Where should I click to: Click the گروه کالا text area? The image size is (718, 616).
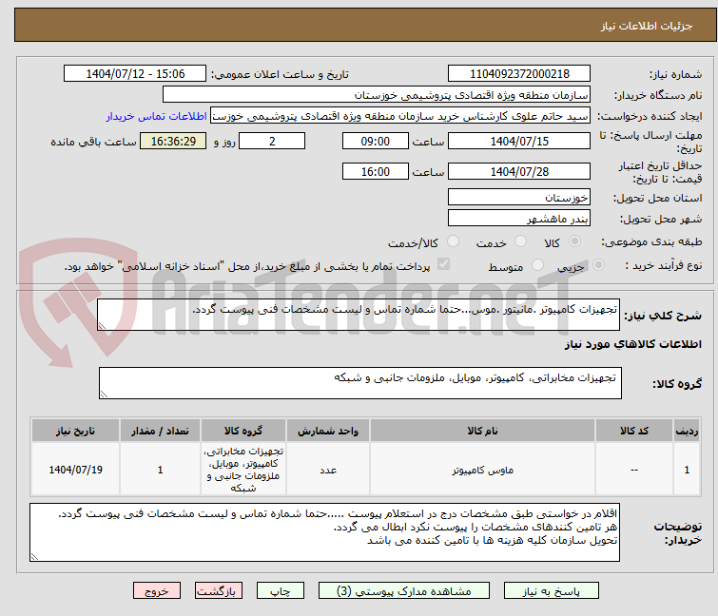[x=359, y=383]
